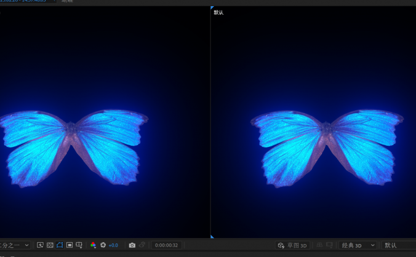Take a snapshot with the camera icon
416x257 pixels.
[x=132, y=245]
